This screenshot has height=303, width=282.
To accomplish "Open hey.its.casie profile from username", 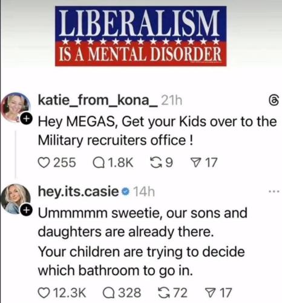I will click(x=79, y=191).
